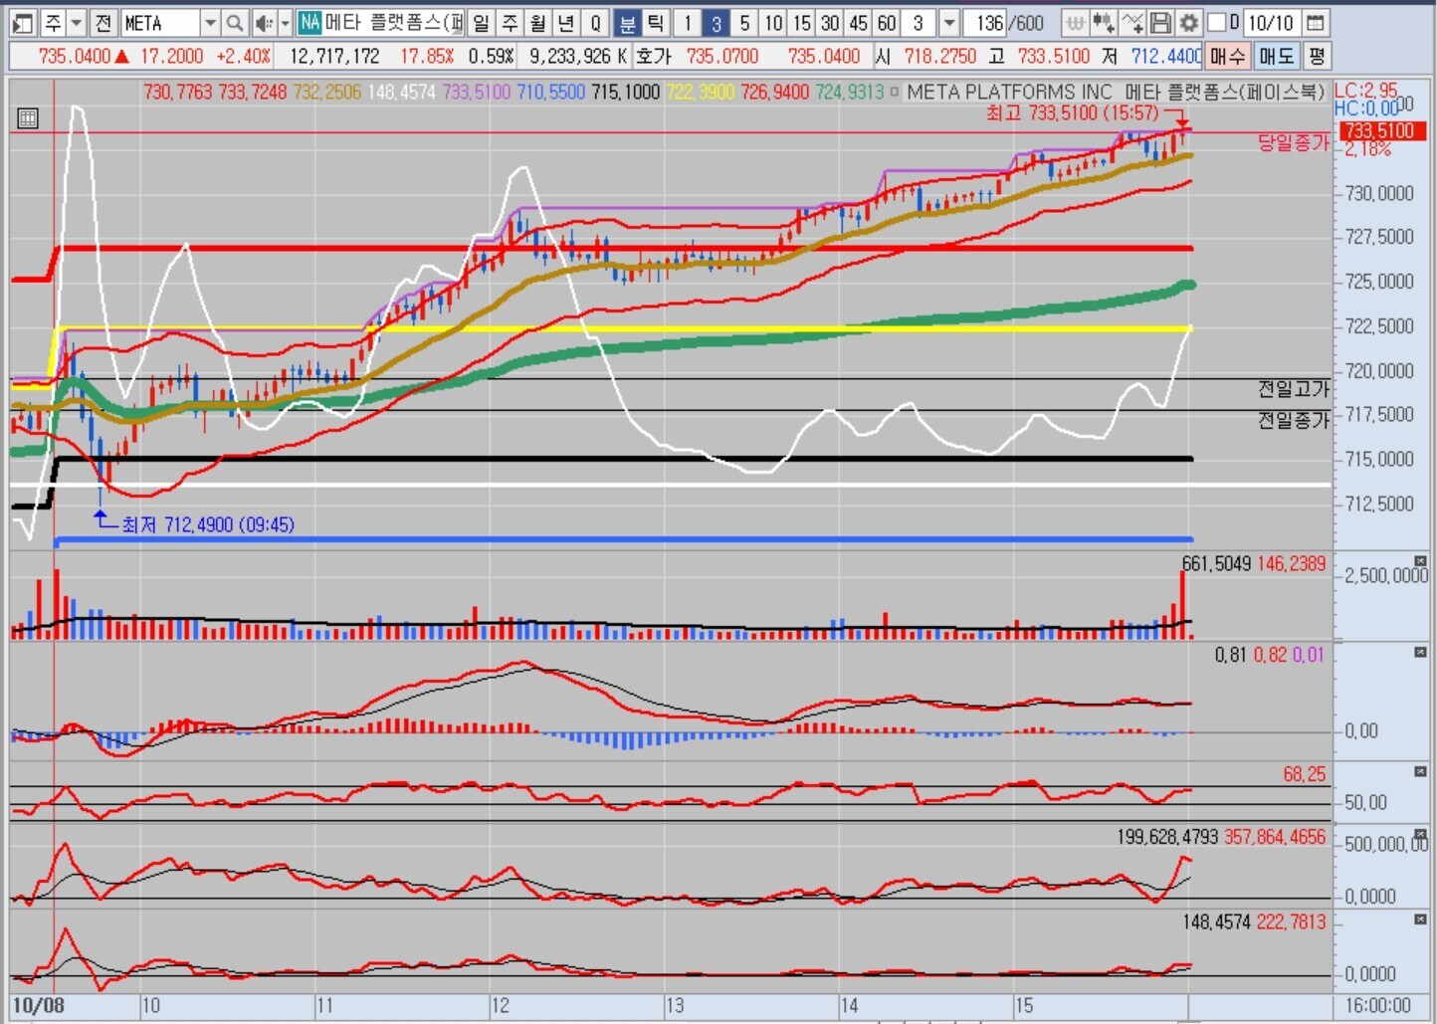Click the NA market badge icon

[309, 22]
